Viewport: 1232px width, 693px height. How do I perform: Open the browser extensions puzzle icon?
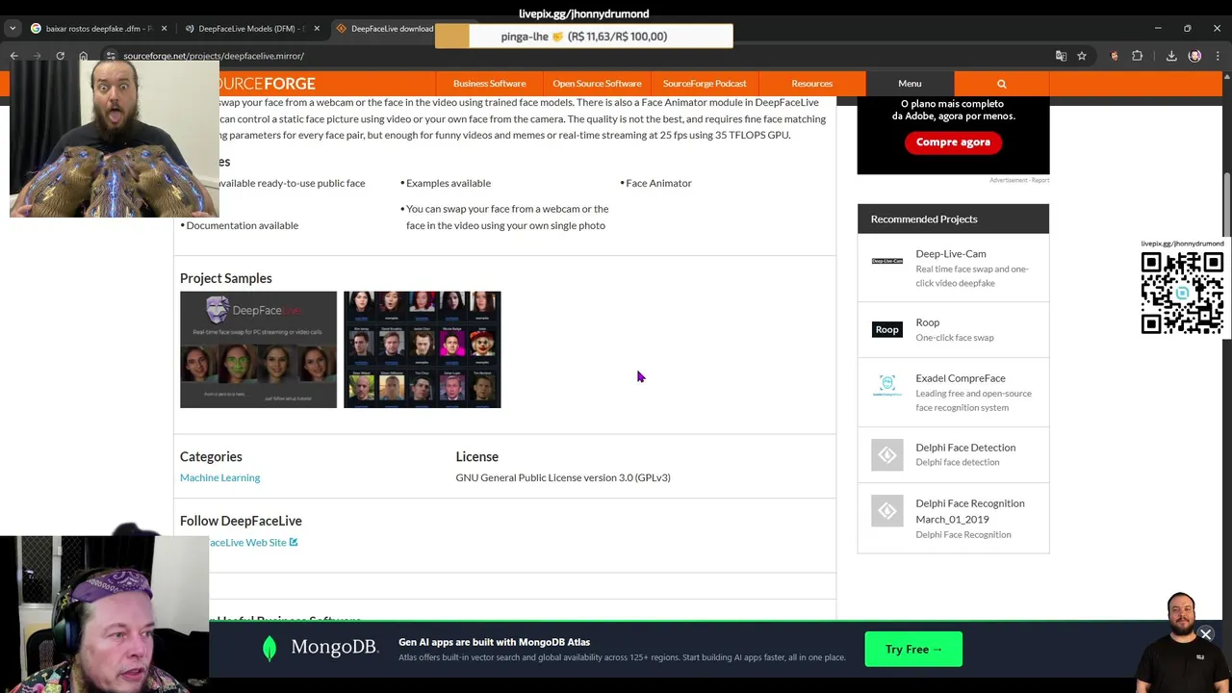(1138, 56)
